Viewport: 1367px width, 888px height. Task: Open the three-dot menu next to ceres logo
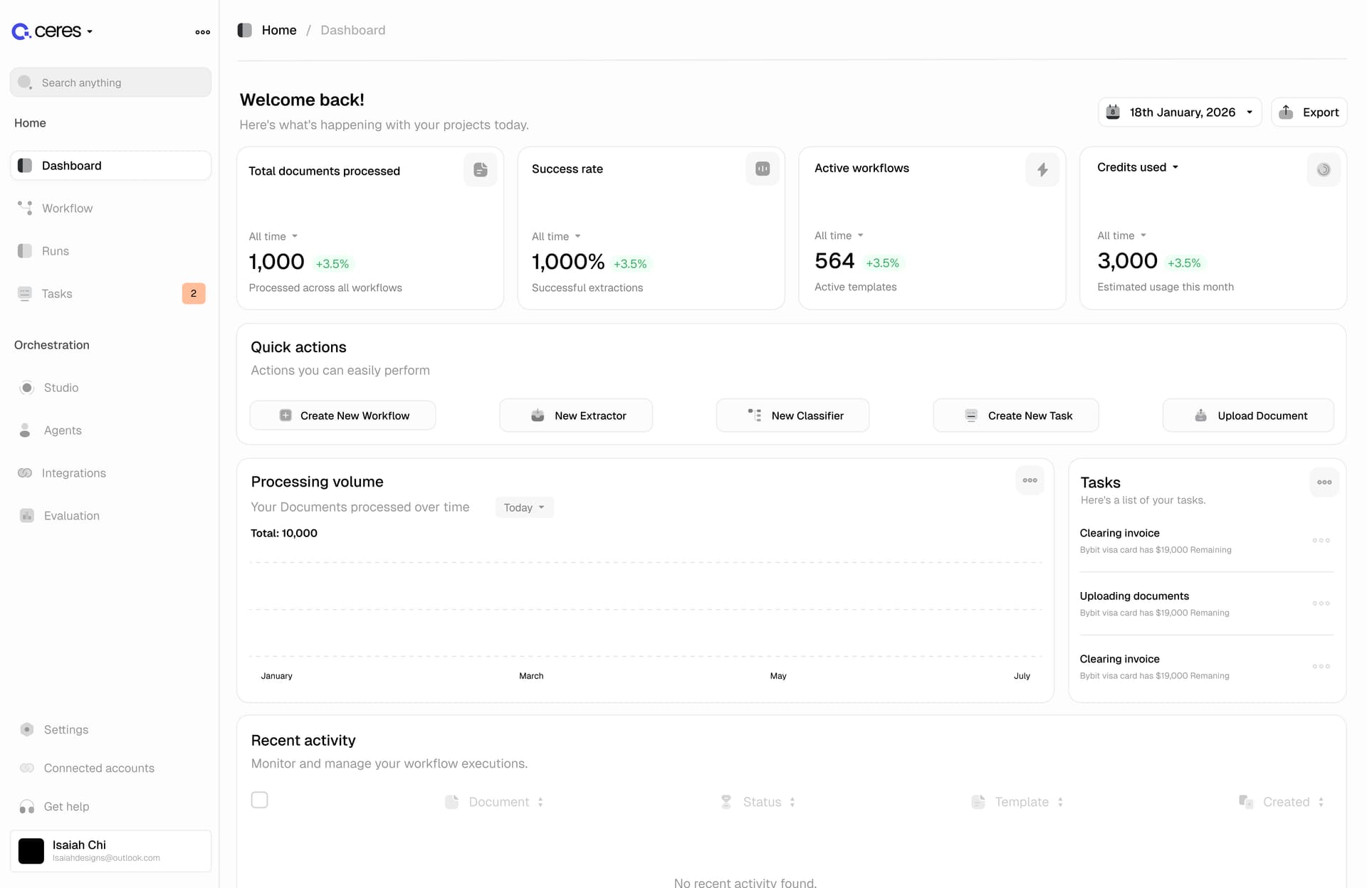[202, 31]
